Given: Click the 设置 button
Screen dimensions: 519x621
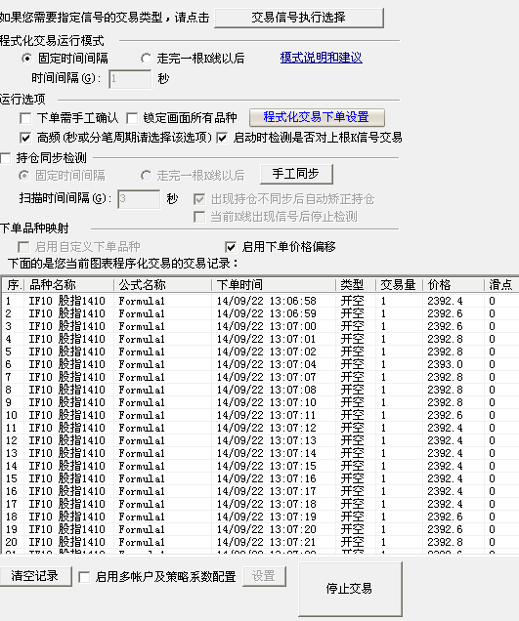Looking at the screenshot, I should pos(264,576).
